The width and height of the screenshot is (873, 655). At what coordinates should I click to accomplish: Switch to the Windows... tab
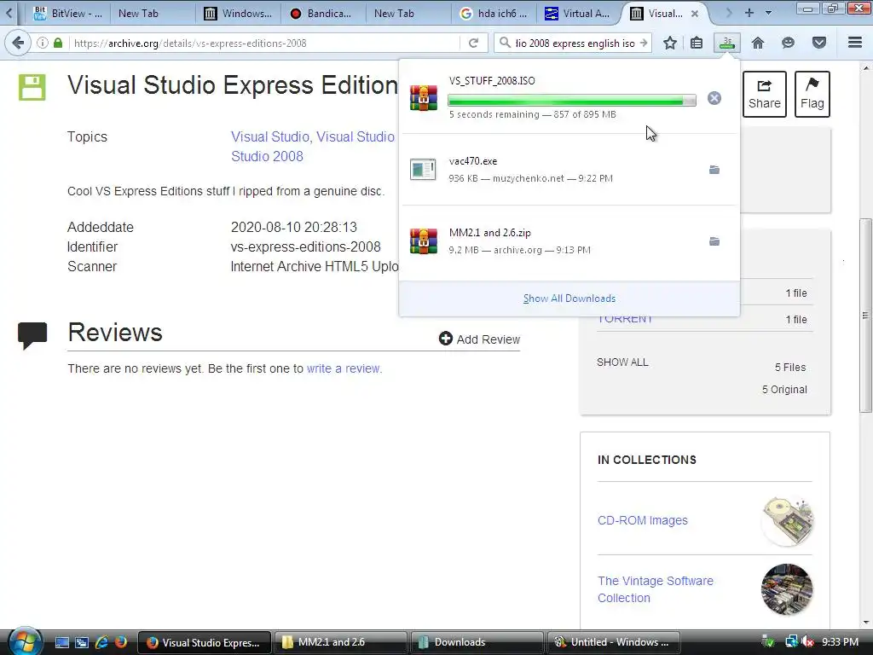(239, 14)
